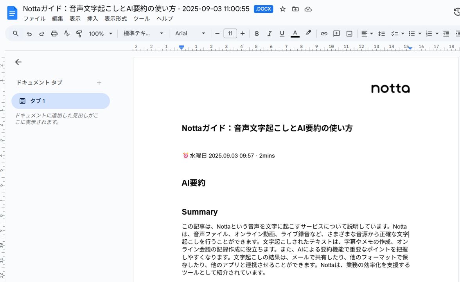Viewport: 460px width, 282px height.
Task: Decrease the paragraph indent
Action: tap(446, 34)
